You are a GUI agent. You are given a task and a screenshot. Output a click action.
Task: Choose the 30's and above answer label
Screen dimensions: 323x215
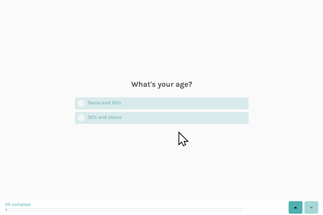105,117
